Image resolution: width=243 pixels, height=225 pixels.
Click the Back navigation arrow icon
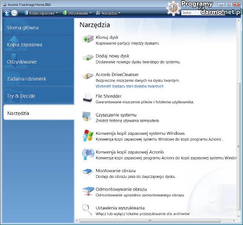(7, 13)
